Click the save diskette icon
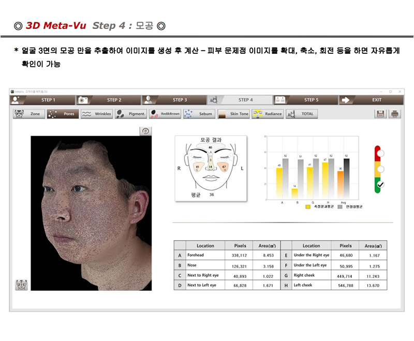Image resolution: width=414 pixels, height=341 pixels. pos(381,114)
